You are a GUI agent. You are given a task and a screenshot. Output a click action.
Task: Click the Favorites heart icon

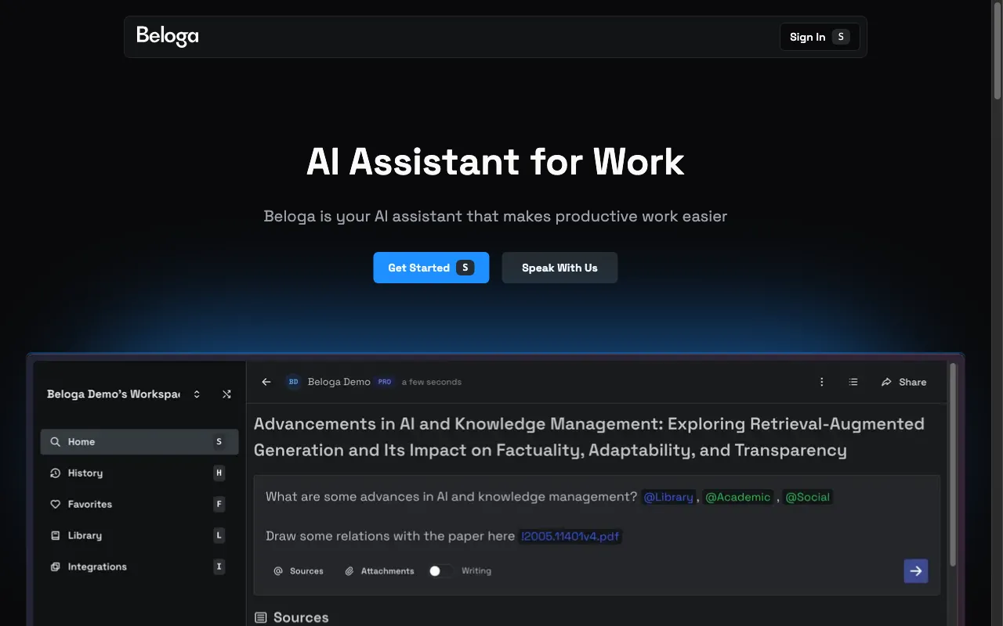[55, 505]
